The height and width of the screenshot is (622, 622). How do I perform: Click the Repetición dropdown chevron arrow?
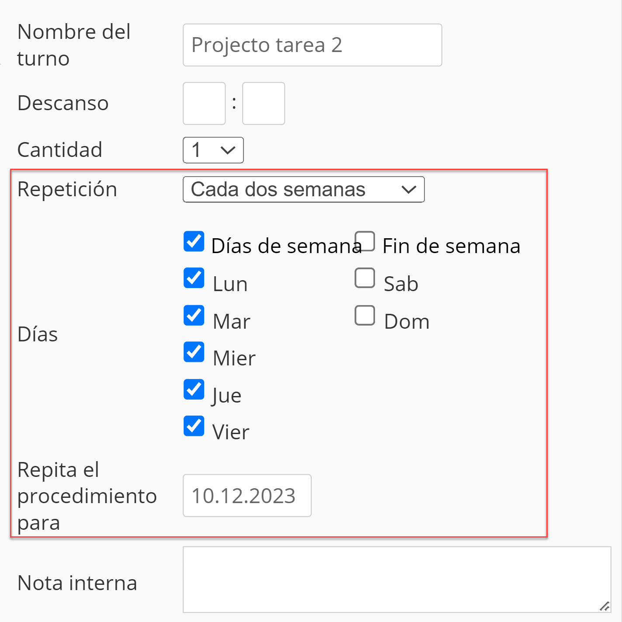coord(409,190)
